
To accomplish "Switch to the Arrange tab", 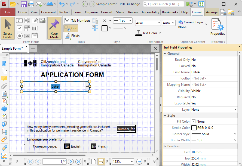I will tap(212, 12).
